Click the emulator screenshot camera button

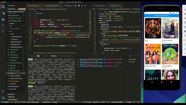[185, 31]
